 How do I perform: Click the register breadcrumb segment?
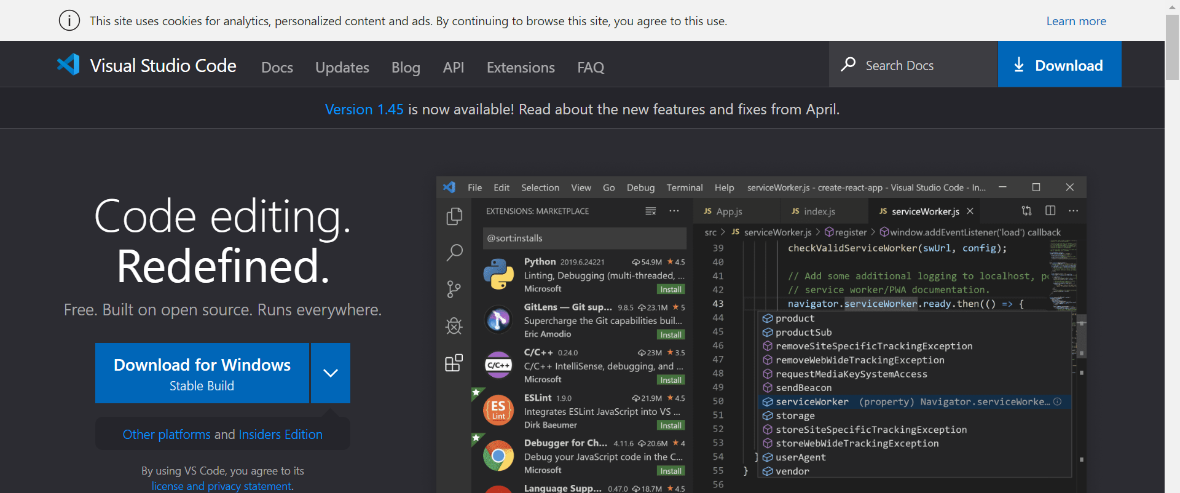coord(846,232)
